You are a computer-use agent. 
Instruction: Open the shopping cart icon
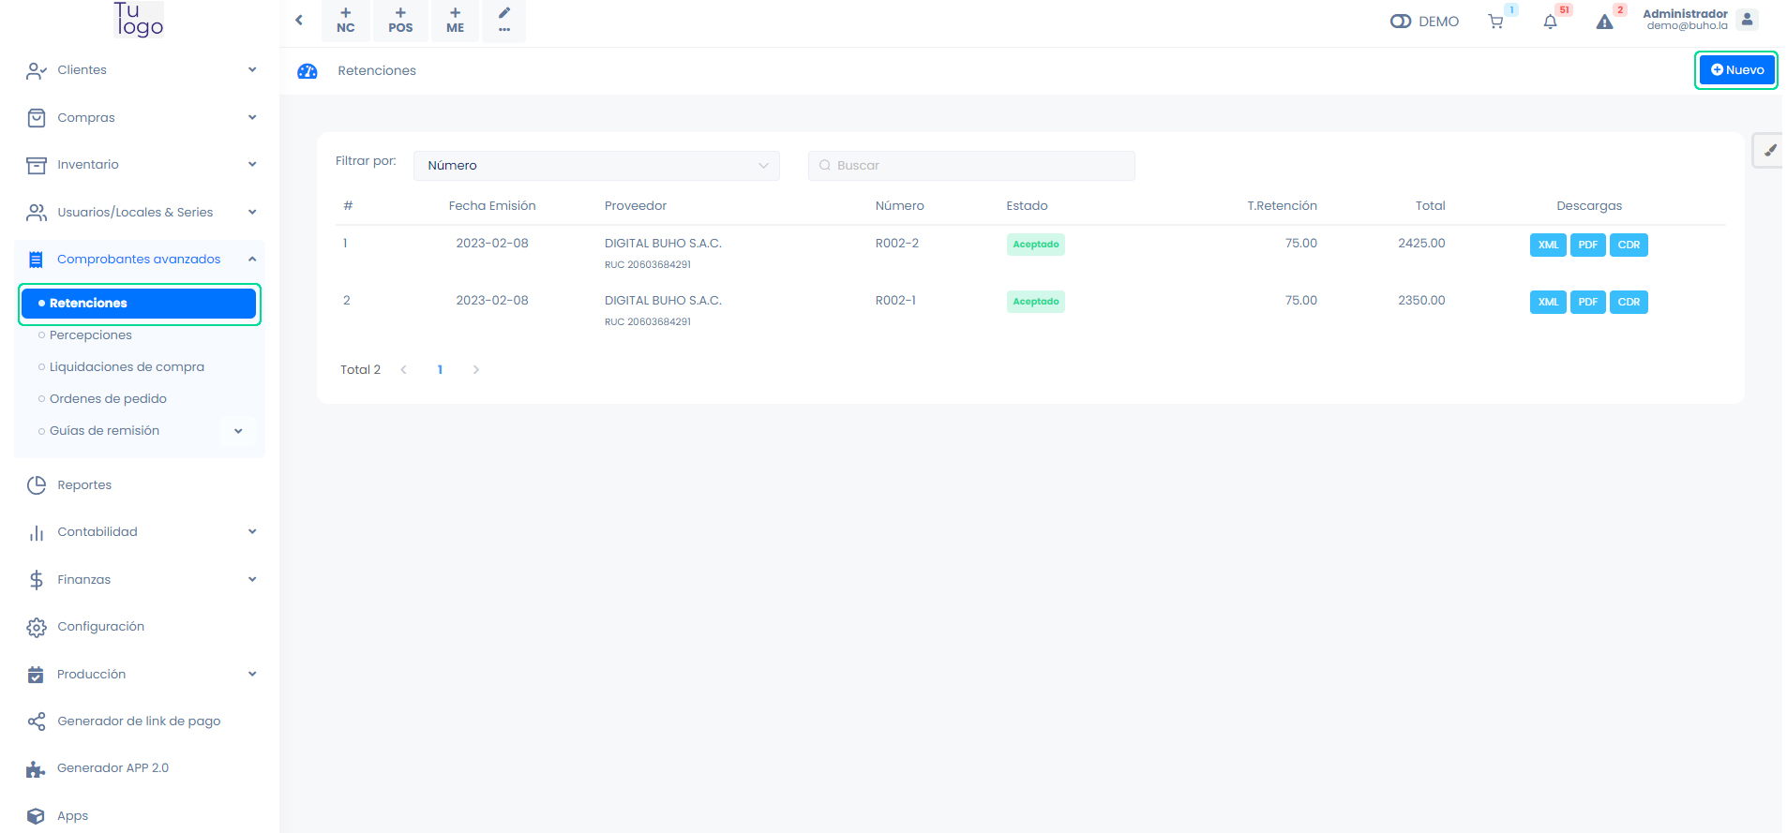pos(1495,22)
